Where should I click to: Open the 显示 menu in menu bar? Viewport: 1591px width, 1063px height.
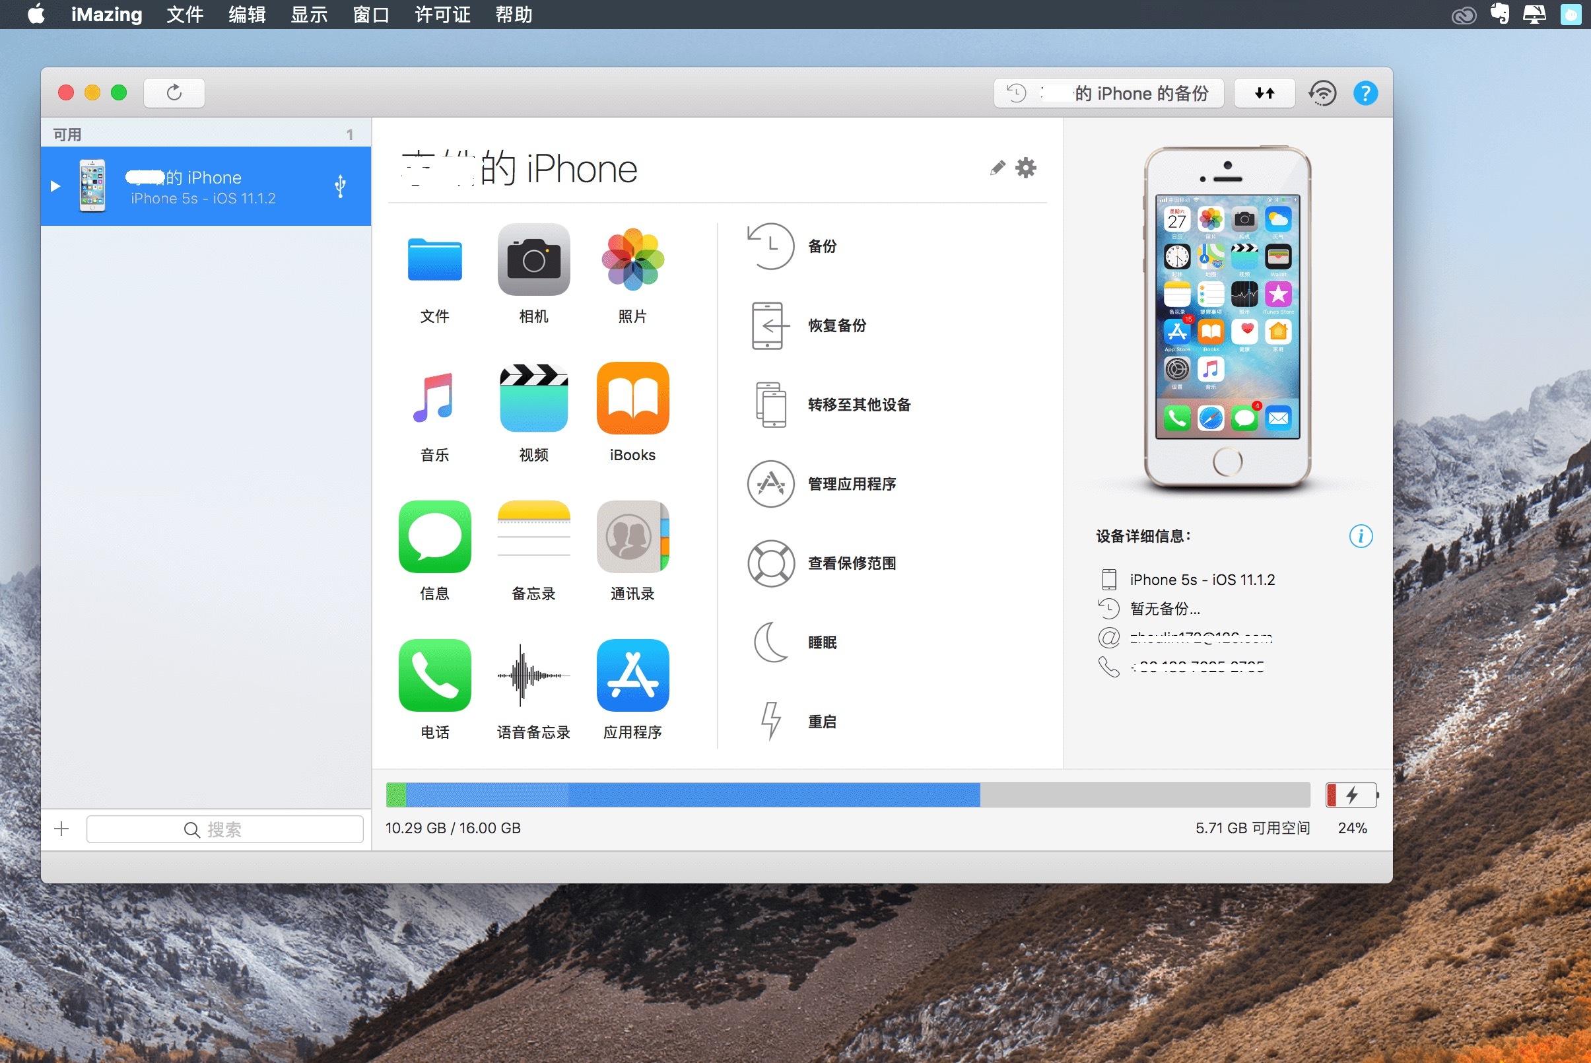tap(309, 15)
